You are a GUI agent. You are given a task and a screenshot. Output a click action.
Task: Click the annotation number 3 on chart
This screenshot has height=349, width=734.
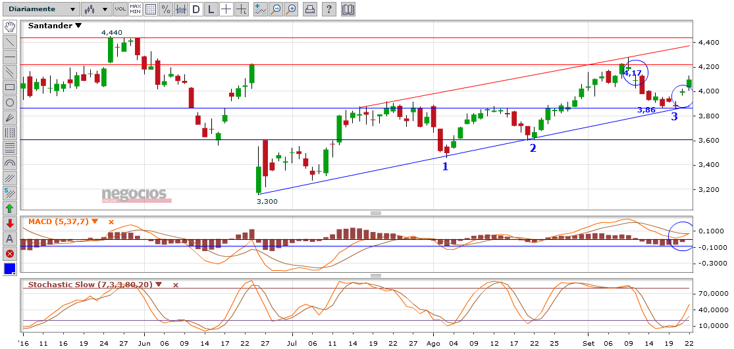(674, 117)
